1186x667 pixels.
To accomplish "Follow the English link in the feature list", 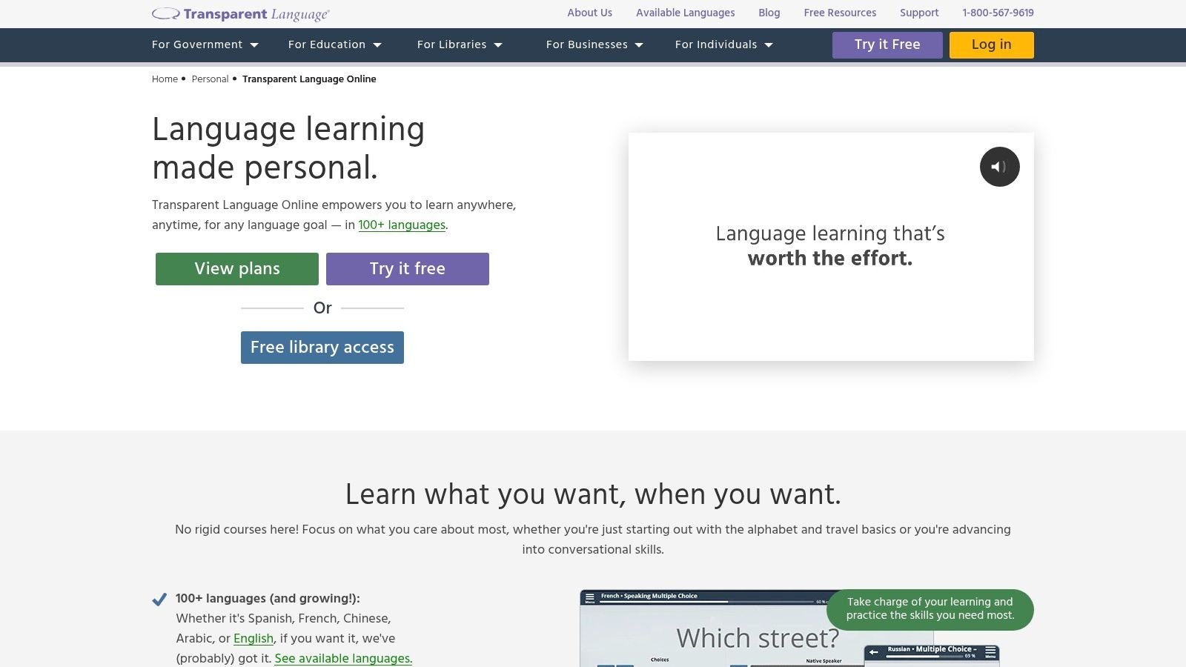I will [254, 639].
